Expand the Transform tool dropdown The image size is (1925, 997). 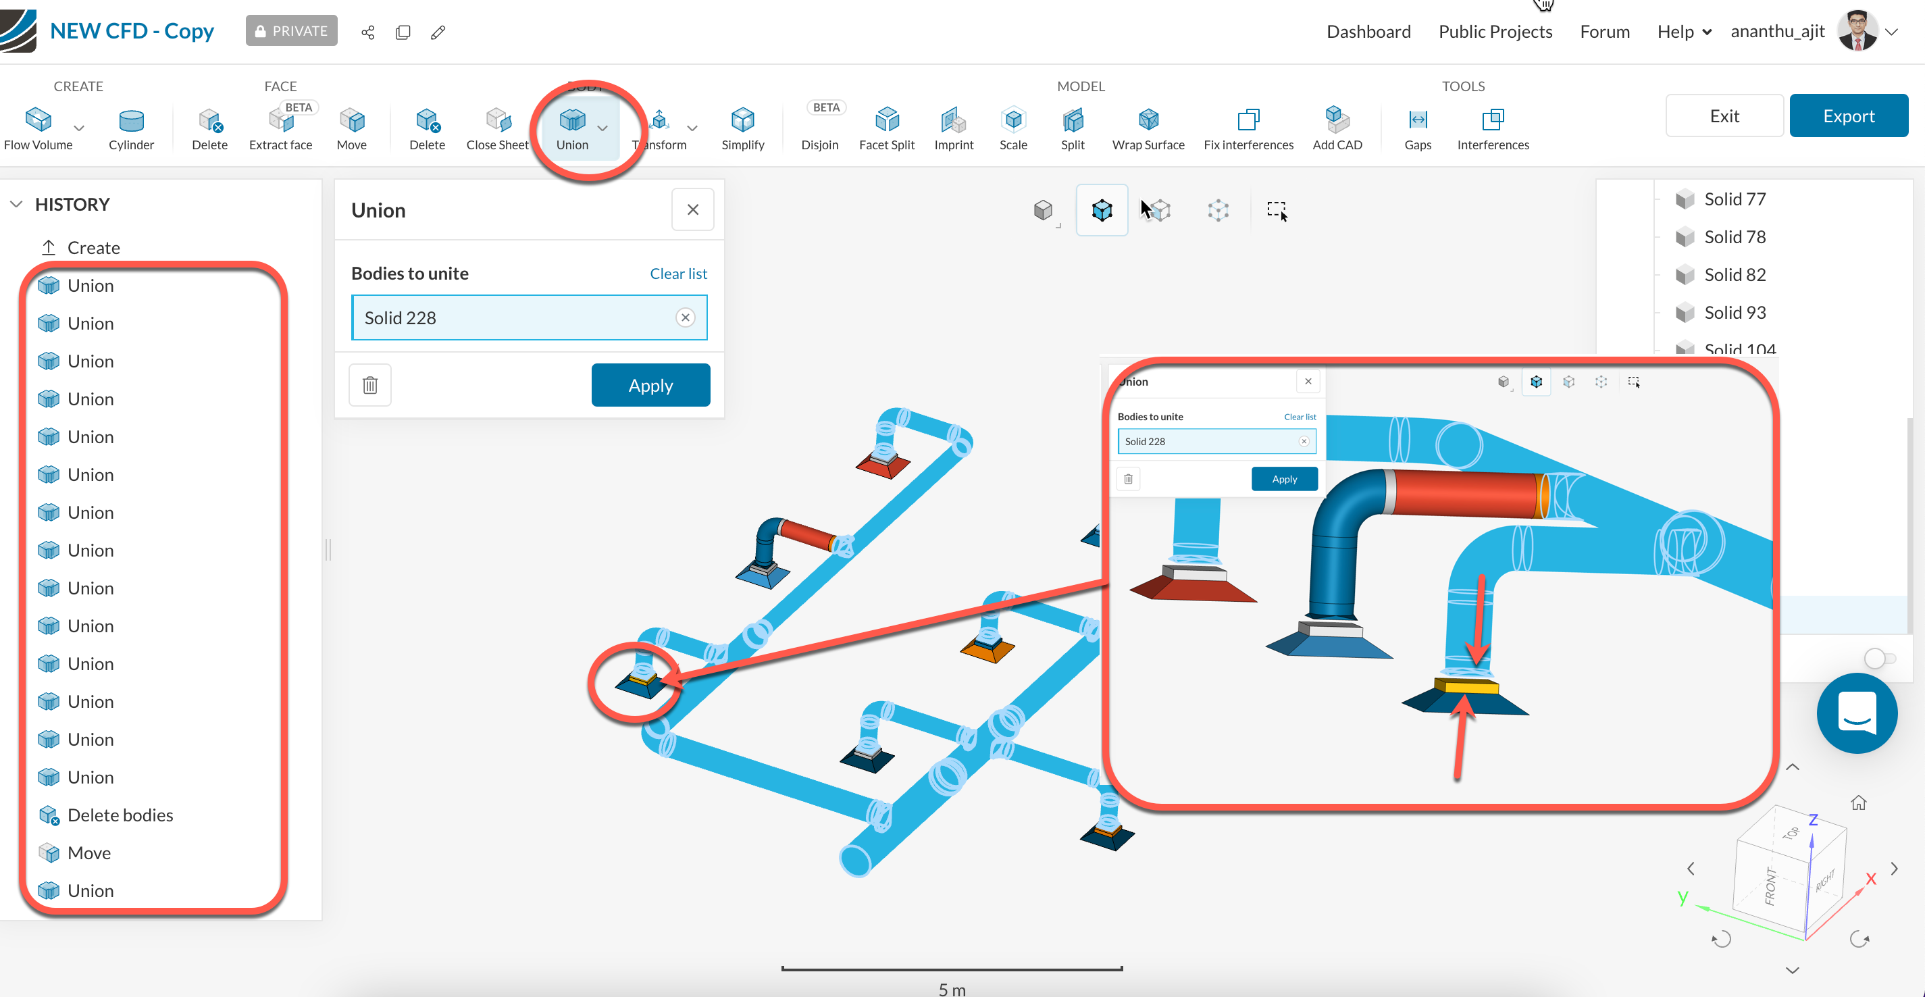pos(692,128)
